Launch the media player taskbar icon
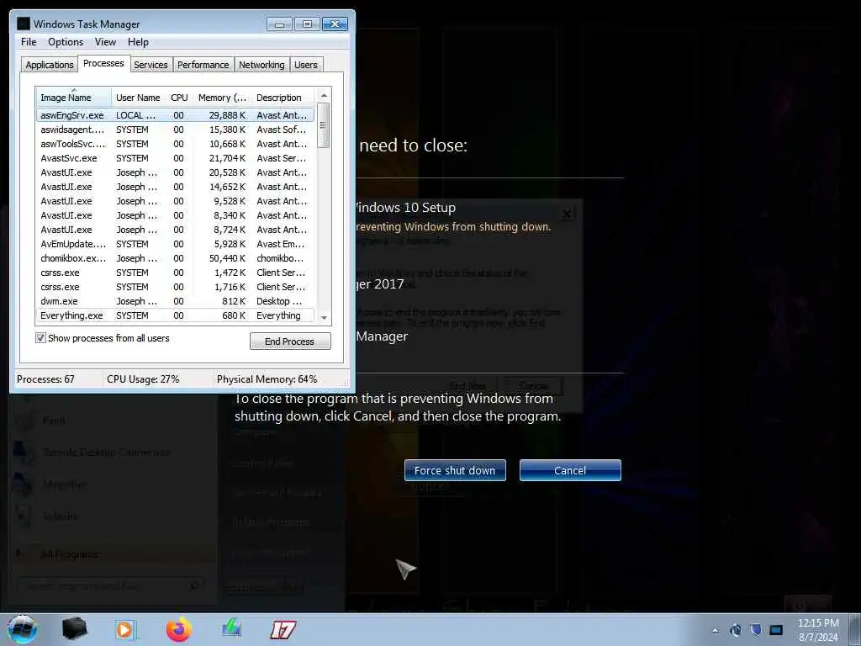The width and height of the screenshot is (861, 646). click(126, 629)
